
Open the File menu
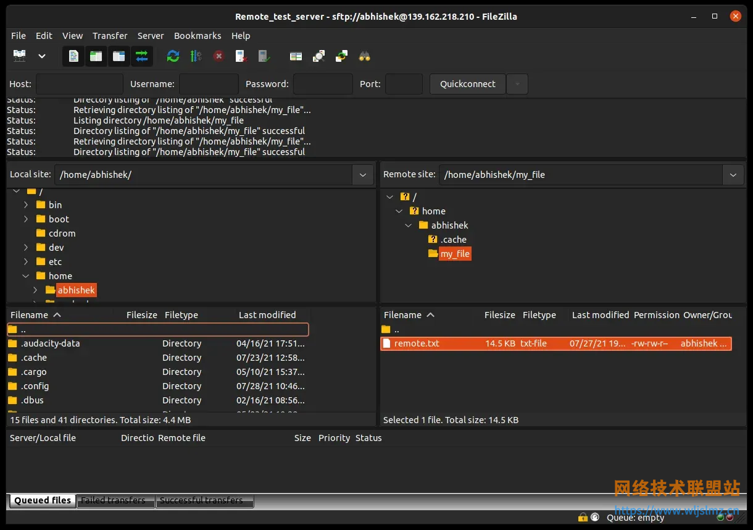point(19,36)
